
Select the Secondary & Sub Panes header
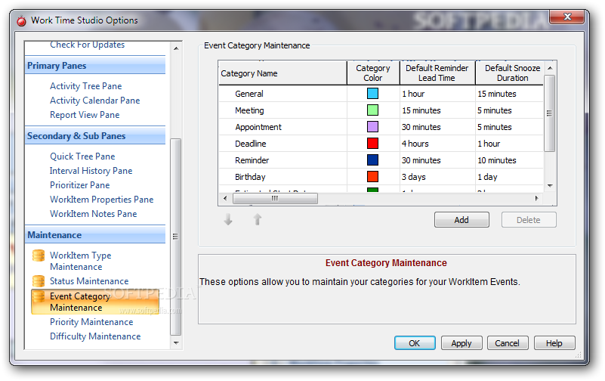pyautogui.click(x=95, y=136)
